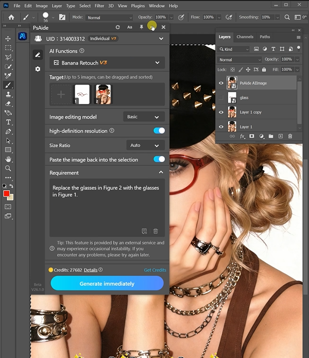
Task: Pin the PsAide panel
Action: click(141, 27)
